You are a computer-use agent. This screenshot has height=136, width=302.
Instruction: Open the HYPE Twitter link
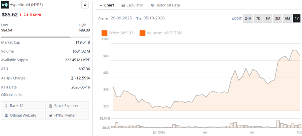(x=67, y=115)
